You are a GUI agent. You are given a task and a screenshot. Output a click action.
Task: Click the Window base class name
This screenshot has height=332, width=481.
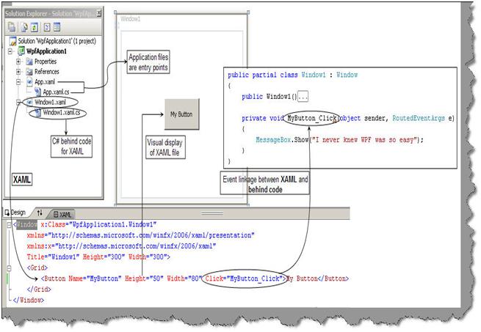[347, 75]
